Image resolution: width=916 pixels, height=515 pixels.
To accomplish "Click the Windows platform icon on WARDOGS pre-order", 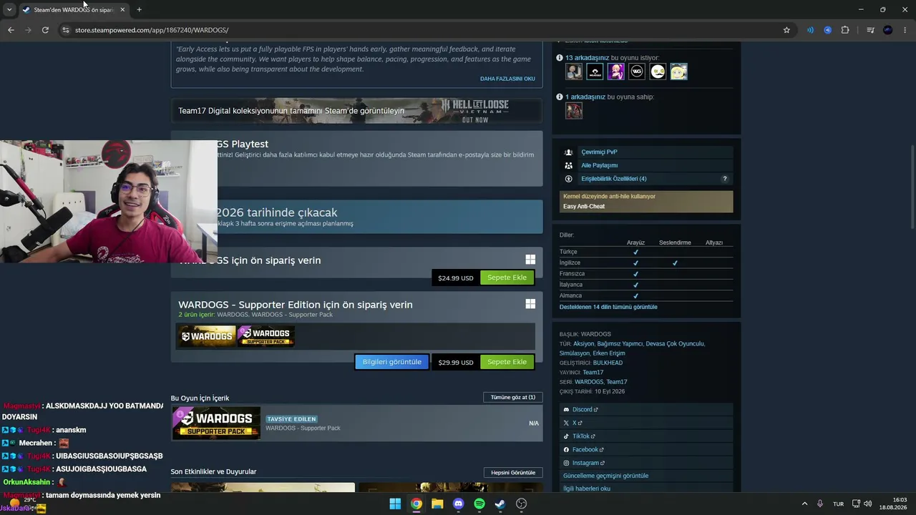I will [530, 260].
